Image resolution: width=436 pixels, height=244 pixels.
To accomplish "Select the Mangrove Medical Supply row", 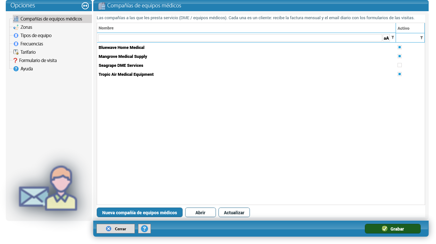I will (x=261, y=56).
